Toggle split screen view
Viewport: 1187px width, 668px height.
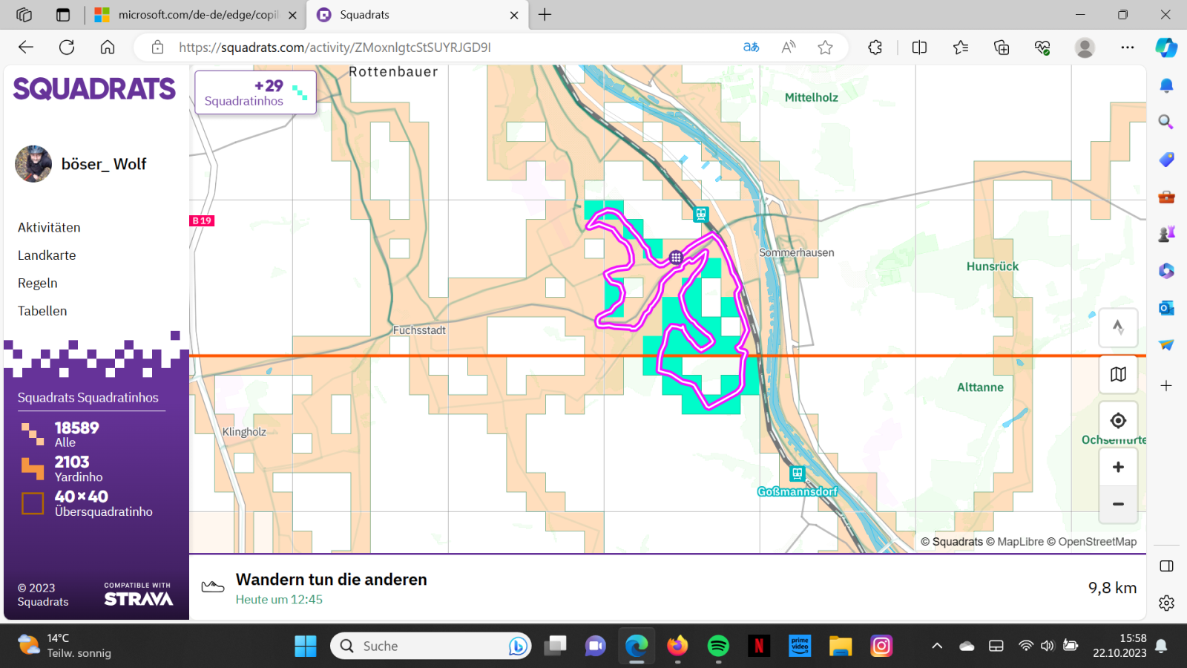point(919,48)
